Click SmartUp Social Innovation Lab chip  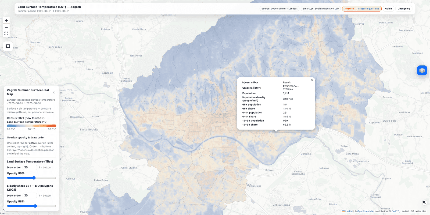[321, 9]
